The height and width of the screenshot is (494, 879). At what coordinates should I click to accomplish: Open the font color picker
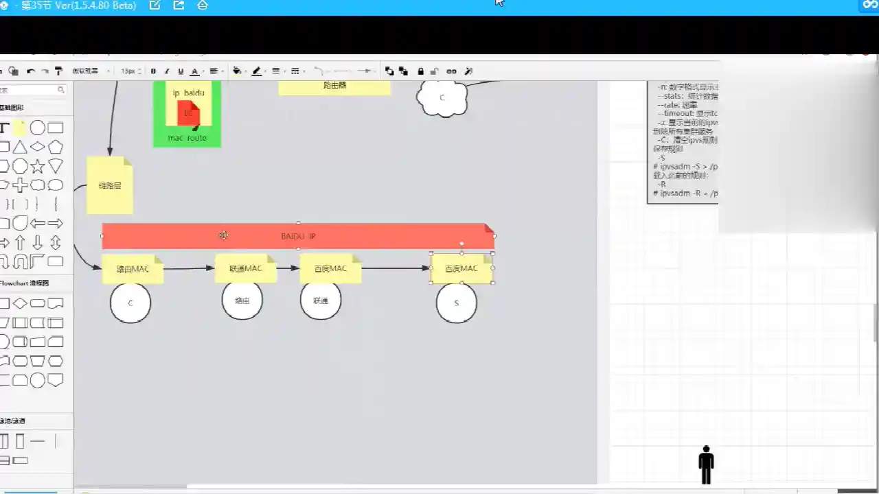(x=196, y=71)
